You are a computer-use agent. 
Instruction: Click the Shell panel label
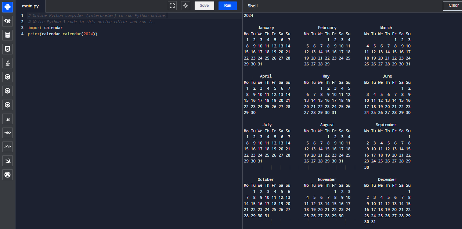[253, 6]
